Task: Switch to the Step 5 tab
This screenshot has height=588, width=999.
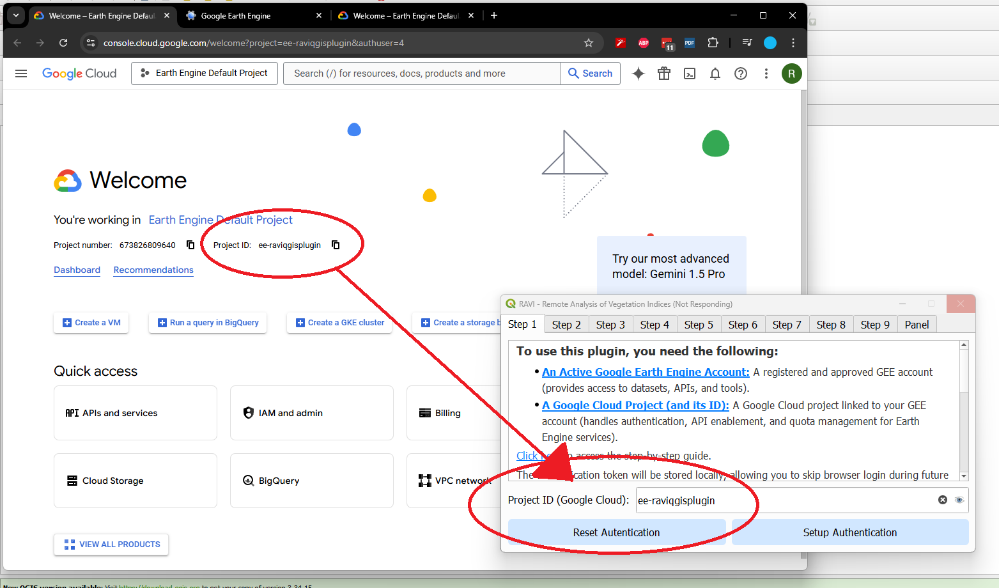Action: click(x=699, y=324)
